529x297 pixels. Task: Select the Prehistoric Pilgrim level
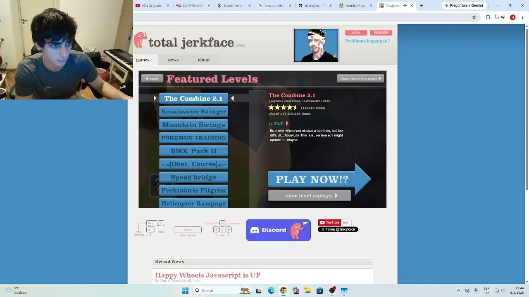[193, 190]
